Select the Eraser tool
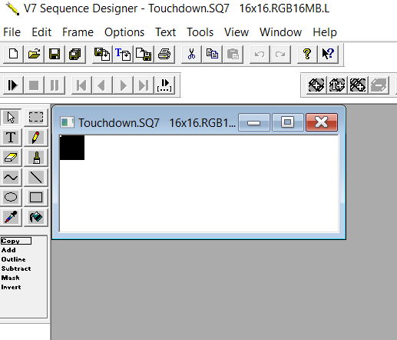This screenshot has width=397, height=340. pyautogui.click(x=11, y=158)
